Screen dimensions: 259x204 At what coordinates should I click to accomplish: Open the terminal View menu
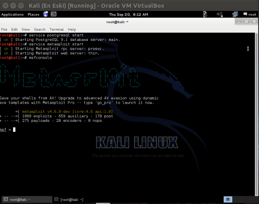(26, 30)
